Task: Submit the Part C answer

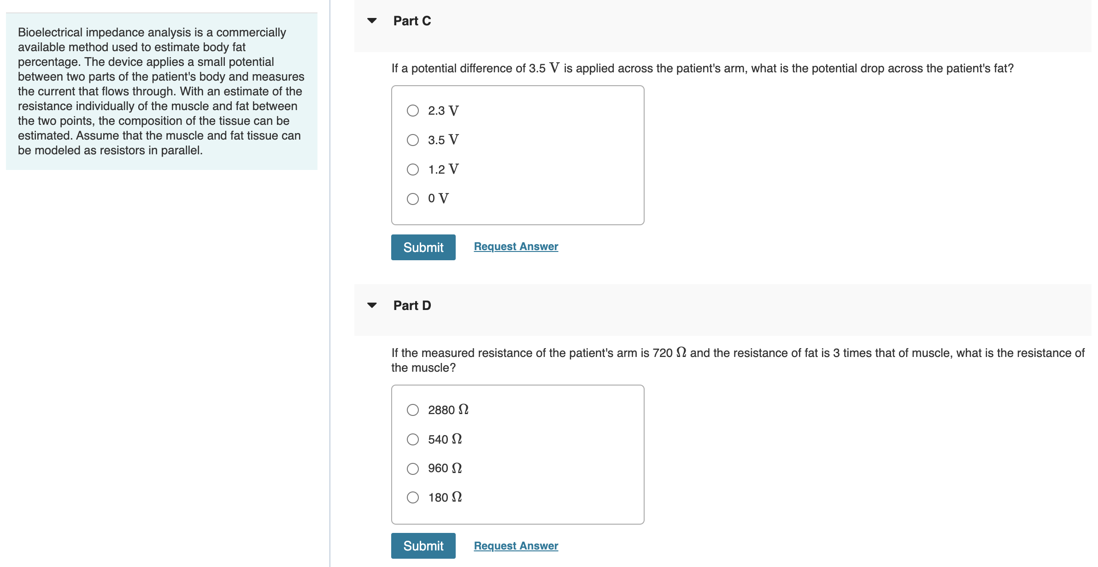Action: 423,247
